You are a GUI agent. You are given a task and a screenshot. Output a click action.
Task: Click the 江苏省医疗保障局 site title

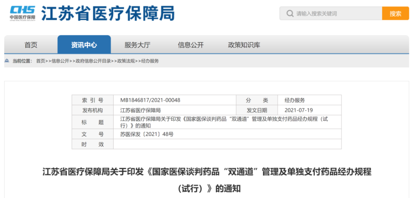tap(108, 13)
